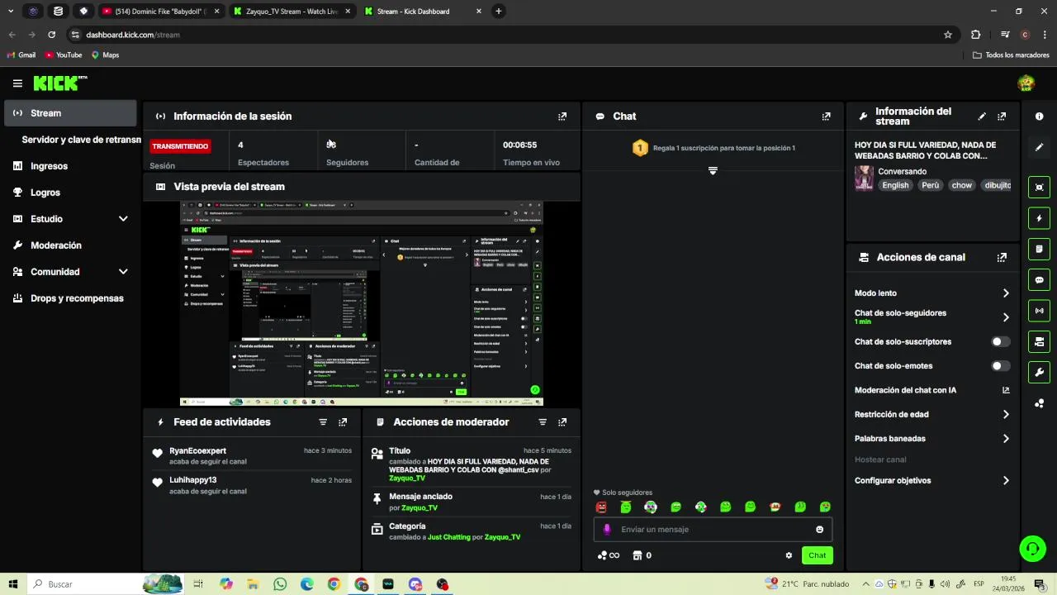Open the profile avatar menu
The image size is (1057, 595).
[1026, 83]
